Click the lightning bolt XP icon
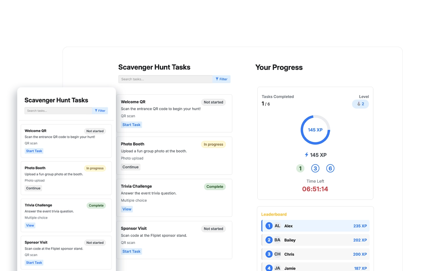Image resolution: width=421 pixels, height=271 pixels. 306,155
